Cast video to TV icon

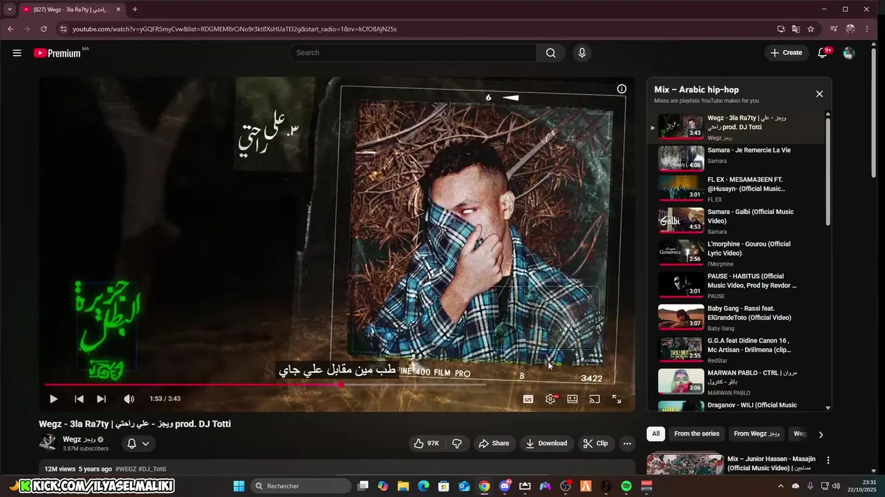(x=594, y=399)
